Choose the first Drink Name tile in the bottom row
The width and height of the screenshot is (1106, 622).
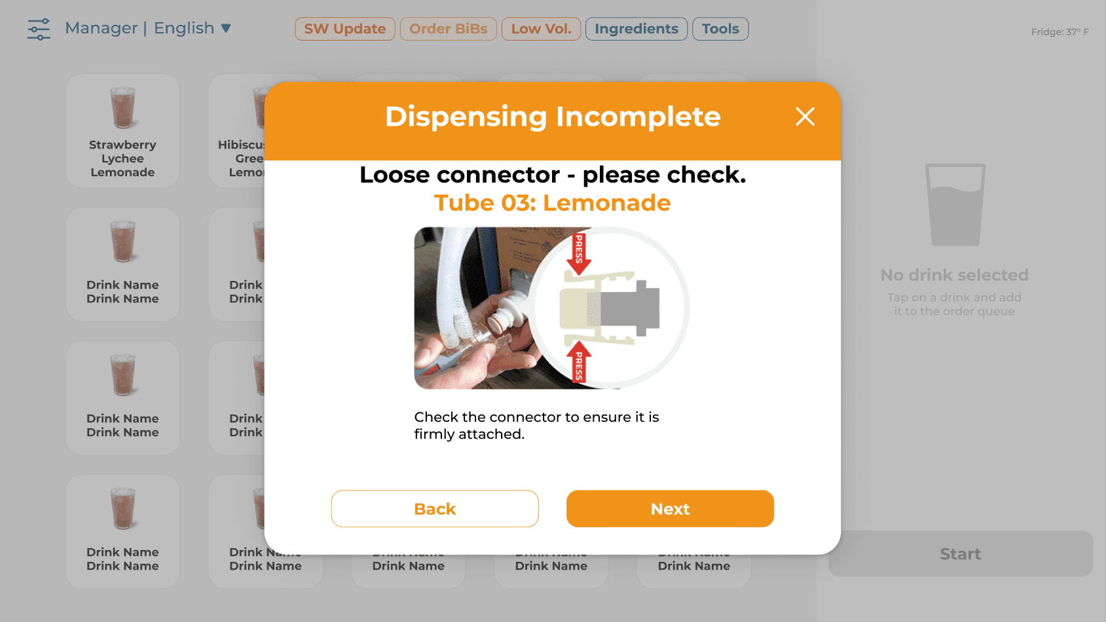click(x=122, y=532)
